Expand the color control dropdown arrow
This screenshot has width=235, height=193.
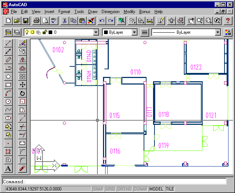tap(135, 32)
